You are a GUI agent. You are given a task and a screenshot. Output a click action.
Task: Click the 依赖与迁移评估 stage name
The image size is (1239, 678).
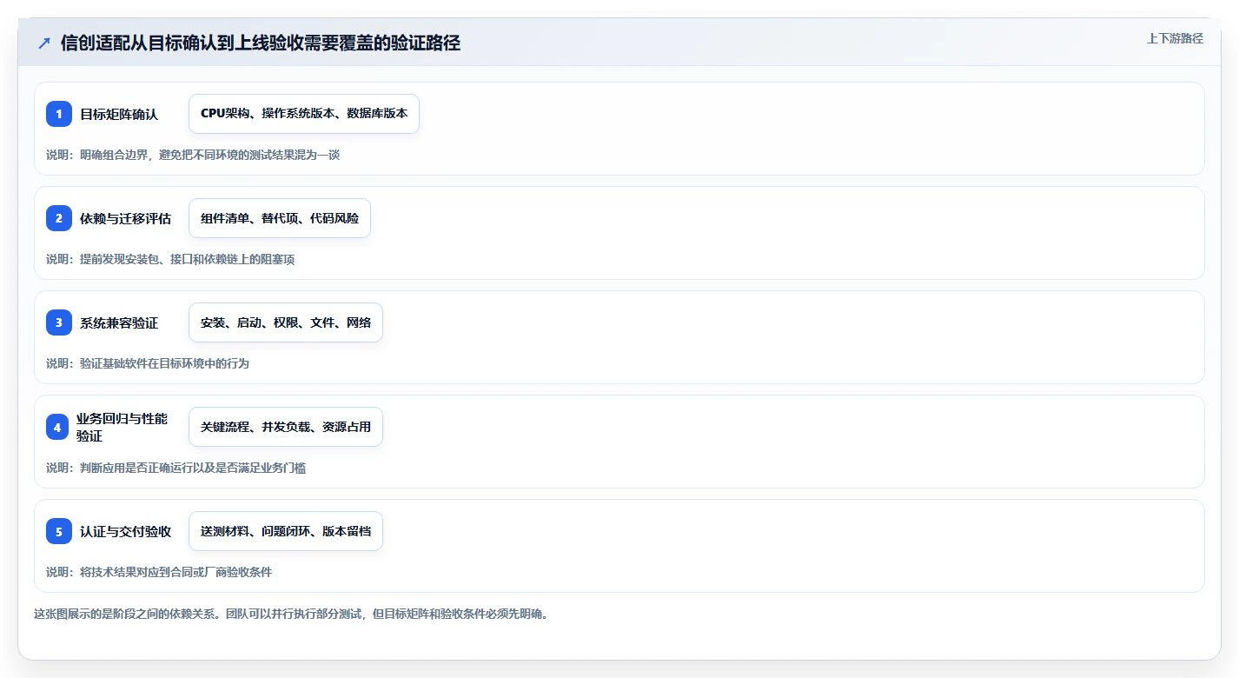[125, 218]
